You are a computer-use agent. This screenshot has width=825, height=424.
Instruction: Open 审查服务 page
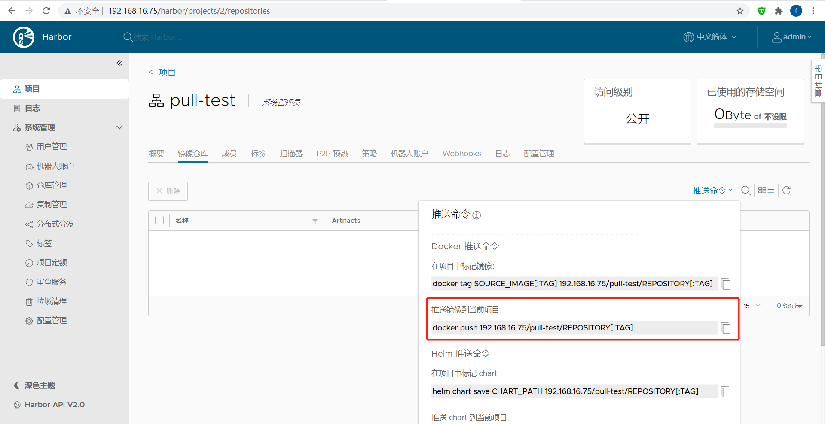[52, 282]
